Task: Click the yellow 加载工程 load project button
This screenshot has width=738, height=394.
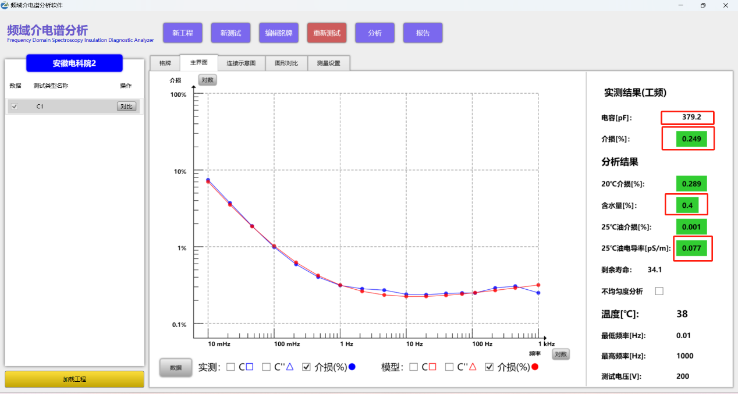Action: click(x=74, y=379)
